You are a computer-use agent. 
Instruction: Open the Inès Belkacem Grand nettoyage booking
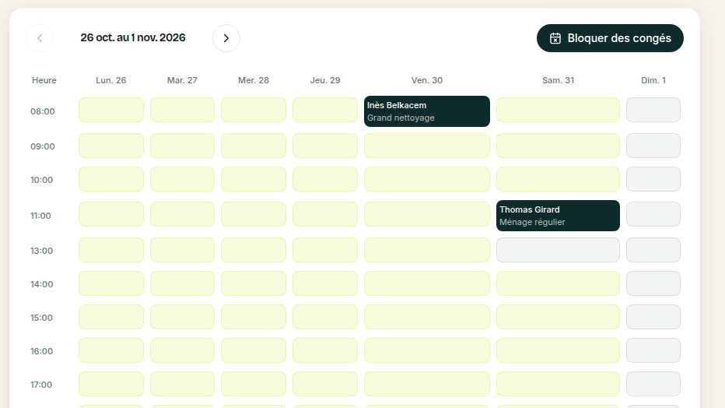[427, 111]
